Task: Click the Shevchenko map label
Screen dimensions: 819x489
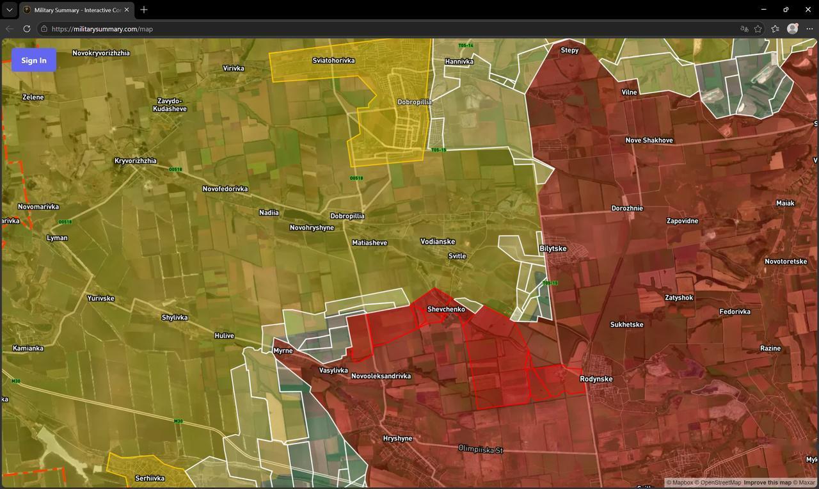Action: (x=446, y=309)
